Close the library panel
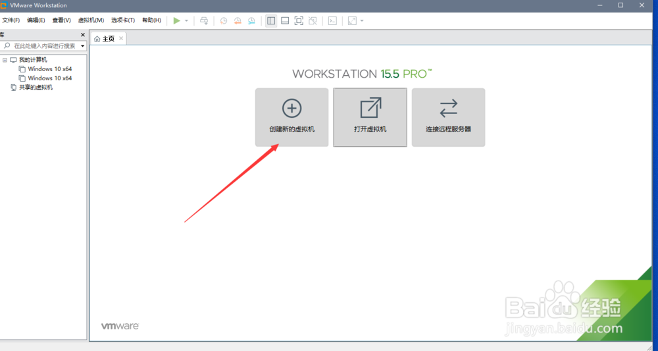 pyautogui.click(x=83, y=35)
